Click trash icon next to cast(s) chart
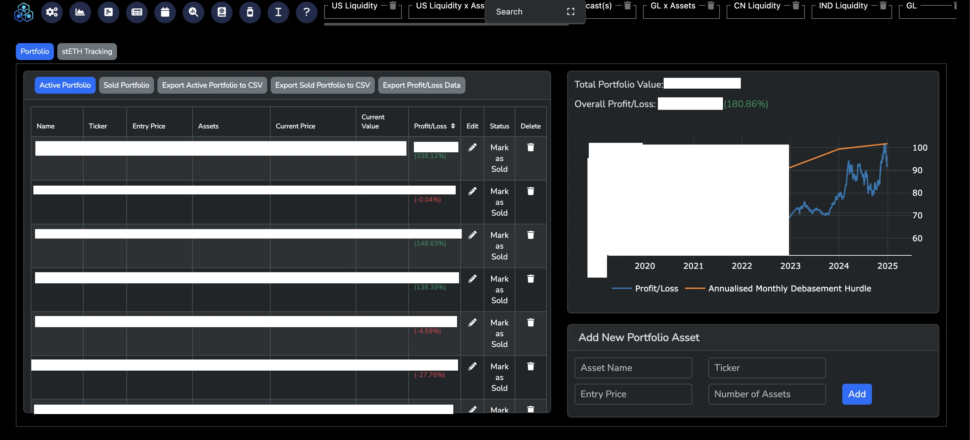 [x=627, y=5]
